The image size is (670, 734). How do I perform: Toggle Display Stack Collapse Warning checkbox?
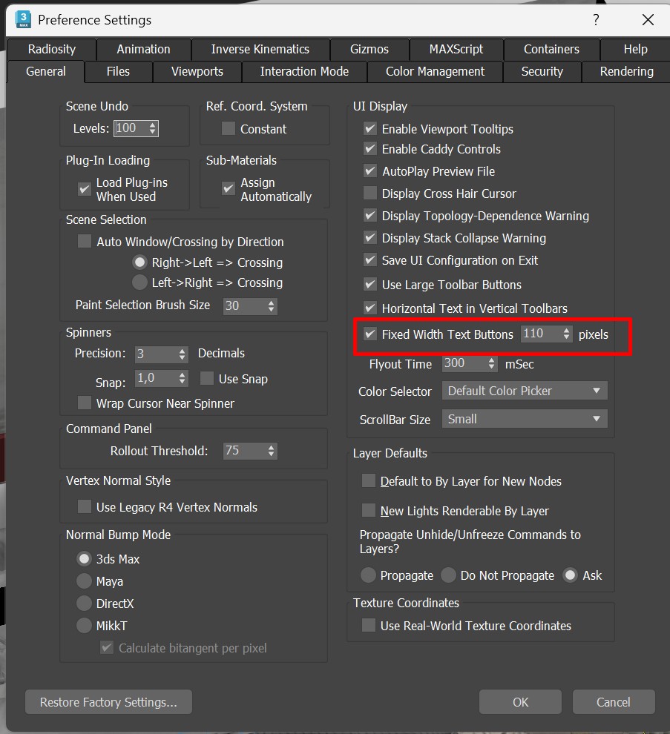click(370, 238)
